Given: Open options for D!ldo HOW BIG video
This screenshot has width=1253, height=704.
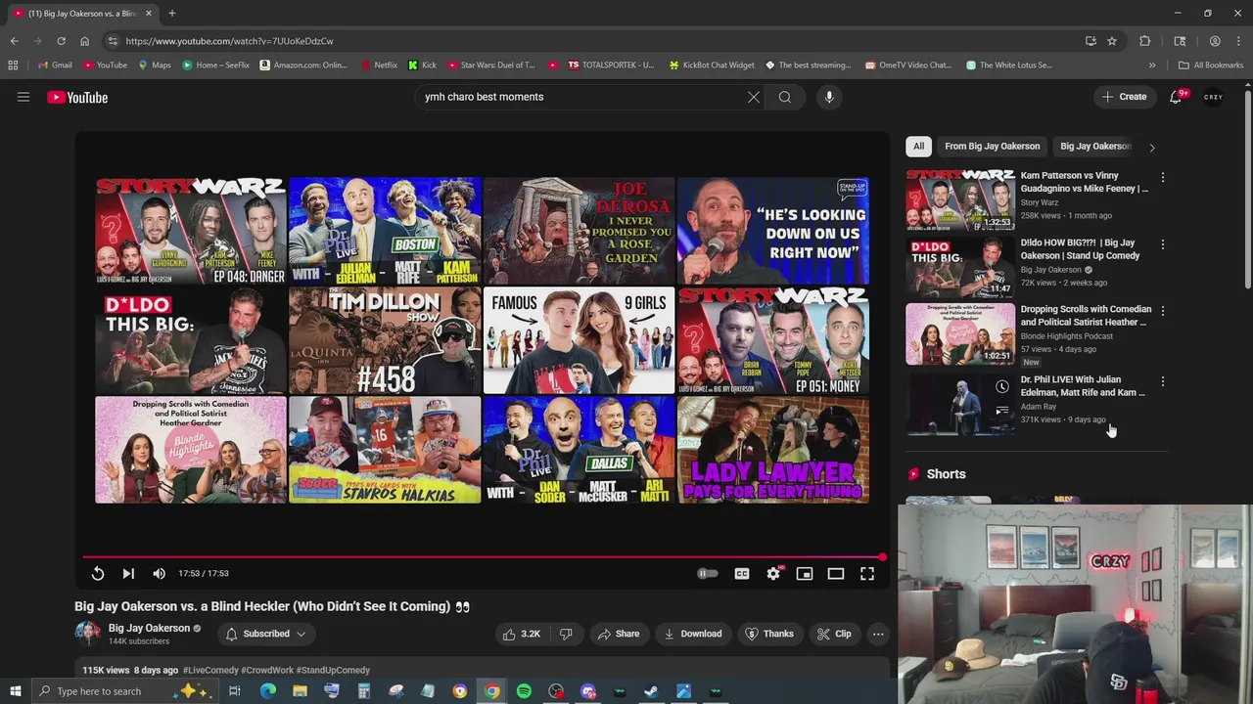Looking at the screenshot, I should pos(1163,244).
